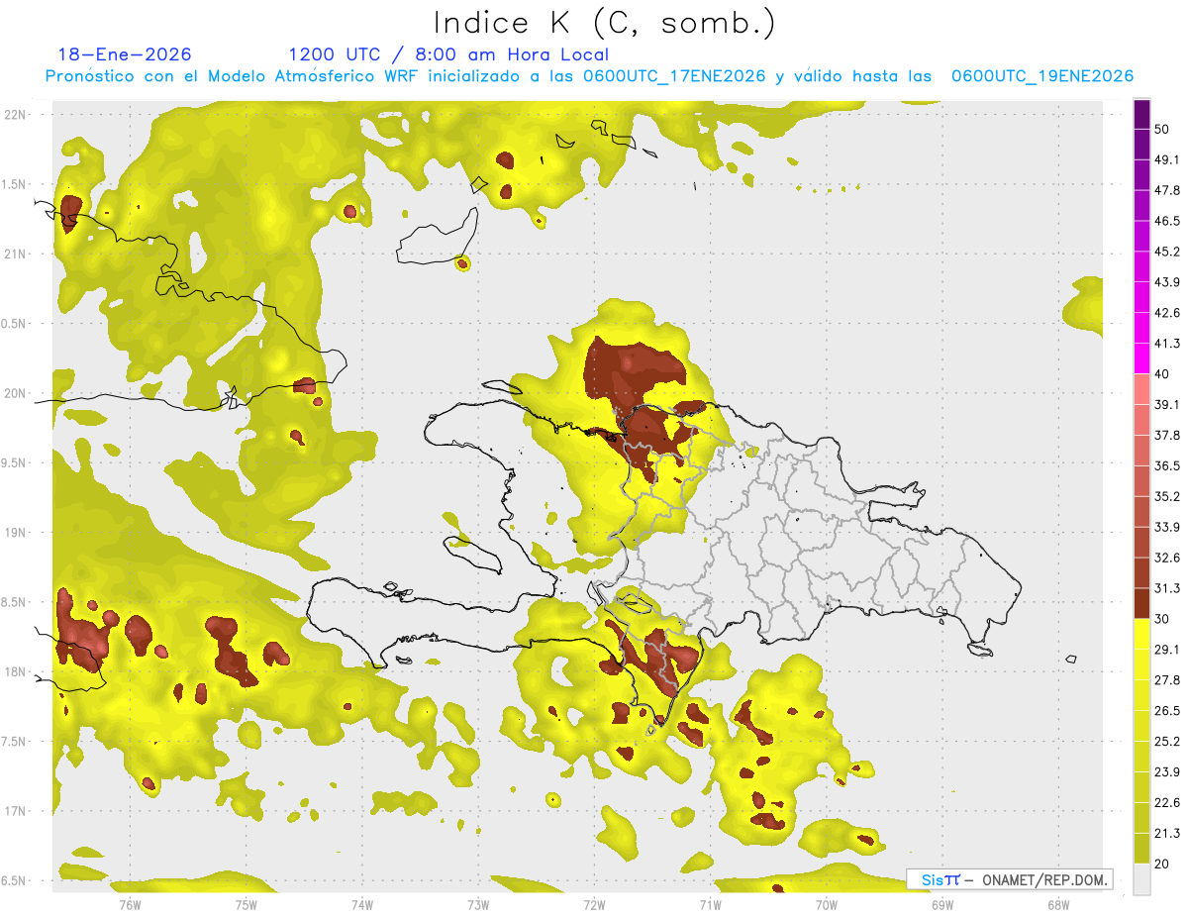Select the "41.3" color scale value
The width and height of the screenshot is (1188, 918).
[x=1167, y=344]
